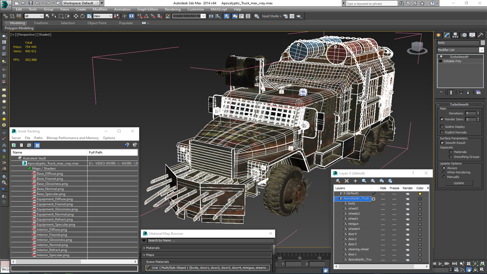Screen dimensions: 487x274
Task: Click the Open File folder icon
Action: tap(24, 3)
